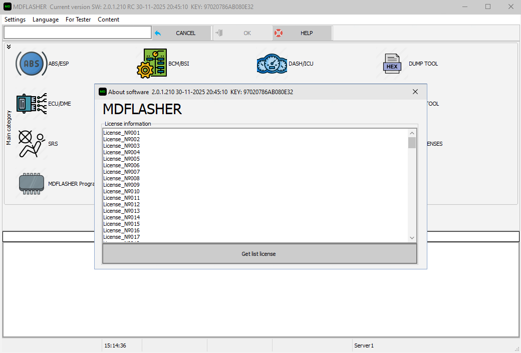
Task: Open the Language menu
Action: [46, 20]
